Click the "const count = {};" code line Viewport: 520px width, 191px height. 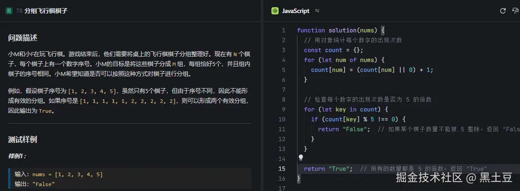click(333, 50)
